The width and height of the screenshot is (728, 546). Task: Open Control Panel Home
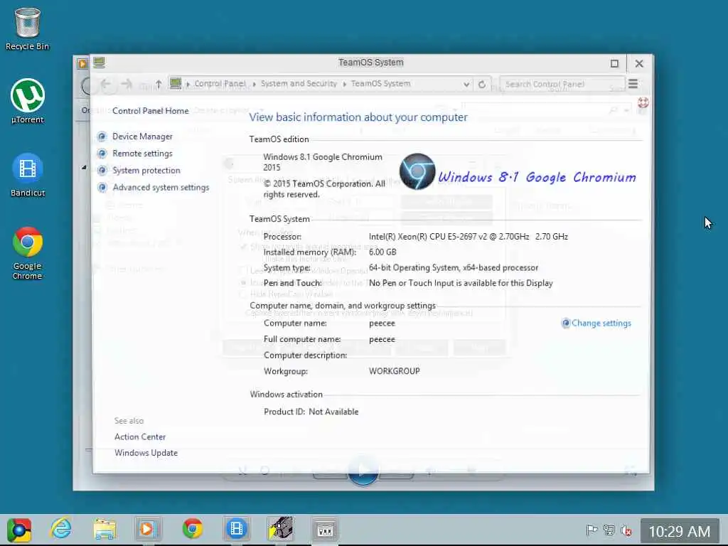[x=151, y=111]
